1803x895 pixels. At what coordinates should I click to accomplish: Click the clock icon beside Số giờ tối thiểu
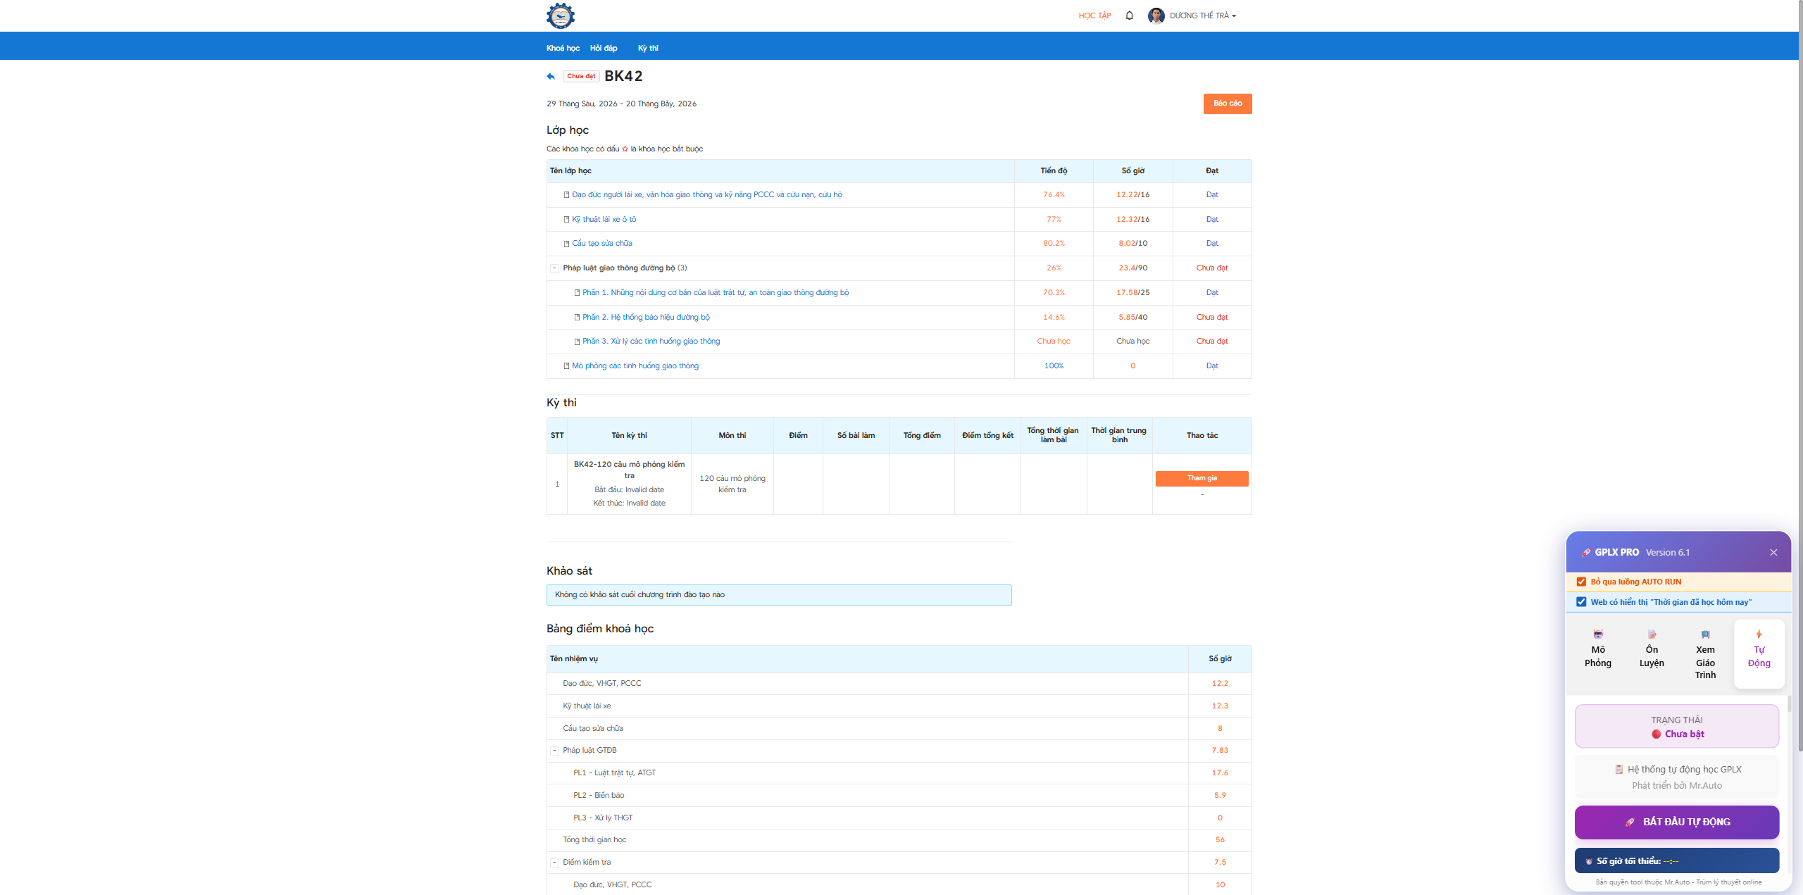tap(1589, 861)
